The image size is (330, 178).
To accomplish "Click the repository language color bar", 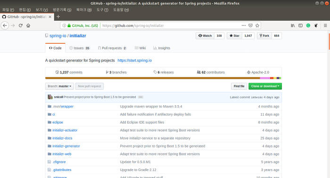I will point(163,78).
